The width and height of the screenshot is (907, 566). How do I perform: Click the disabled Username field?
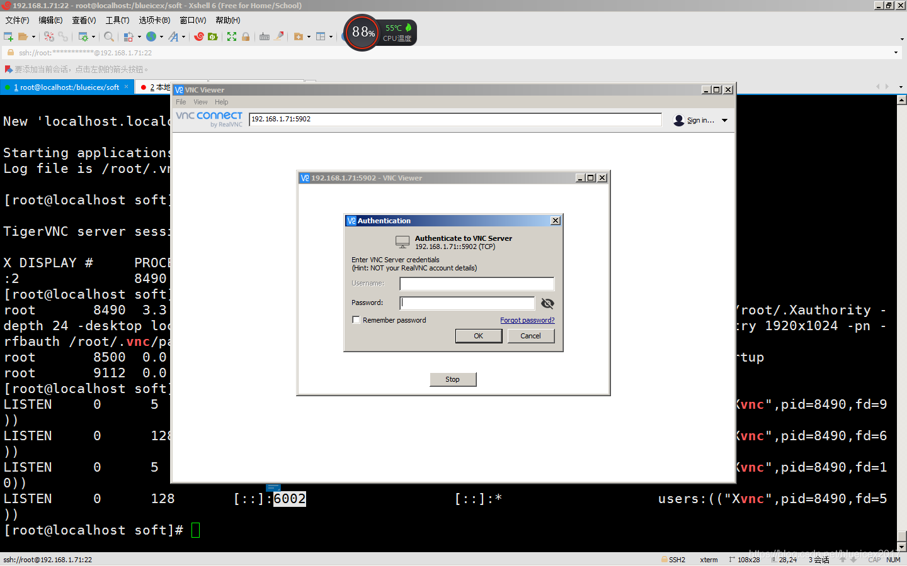click(477, 284)
